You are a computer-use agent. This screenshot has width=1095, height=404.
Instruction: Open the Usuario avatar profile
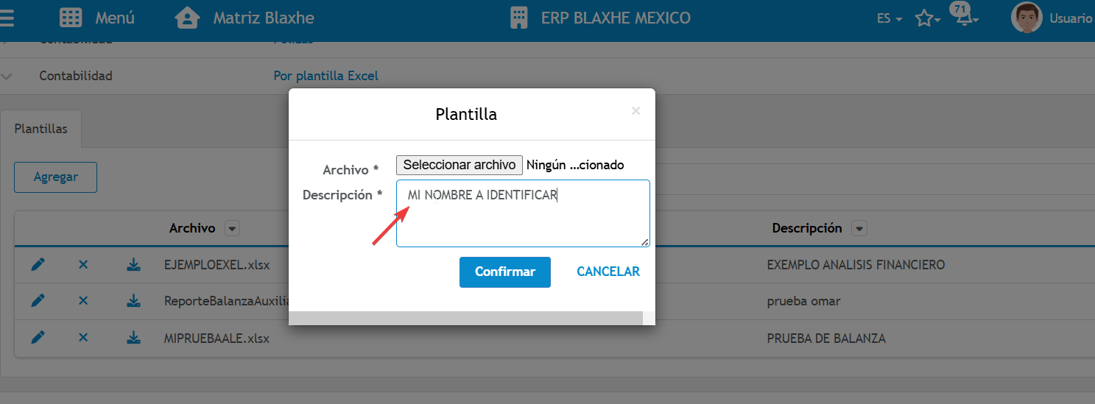pos(1027,18)
